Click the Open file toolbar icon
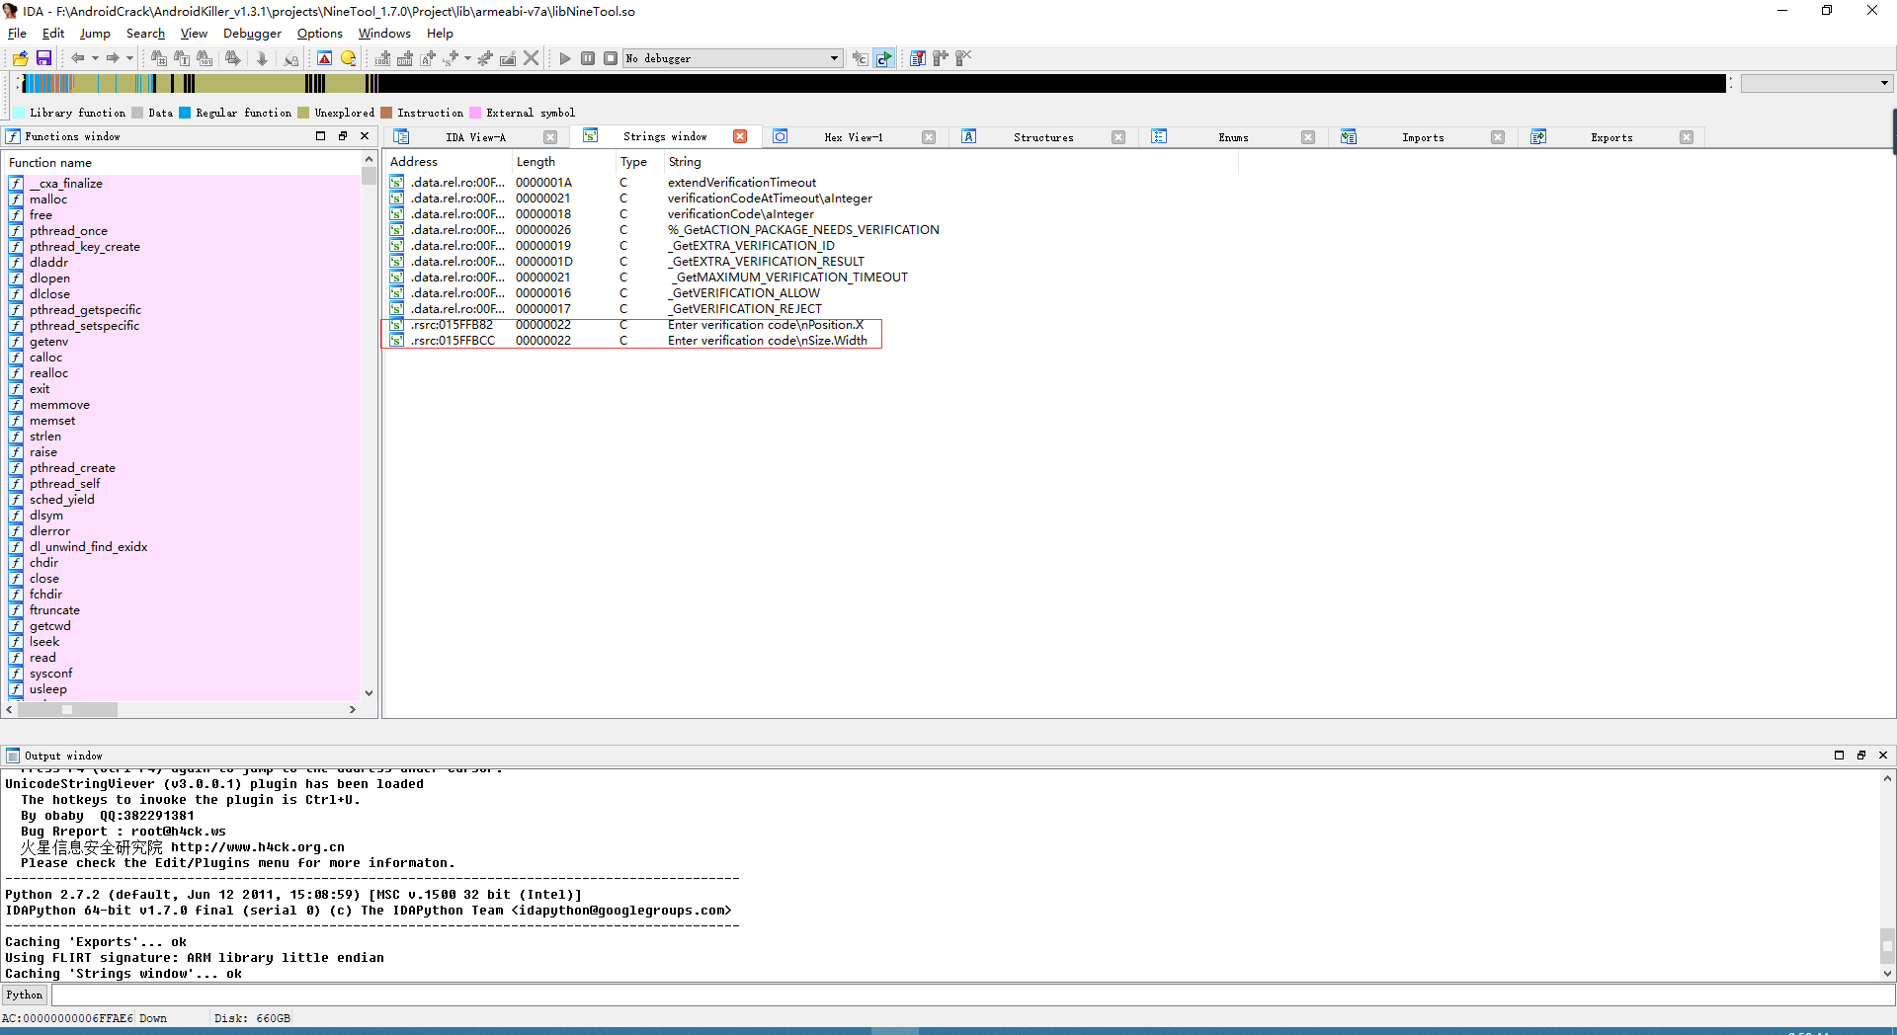The image size is (1897, 1035). click(20, 58)
